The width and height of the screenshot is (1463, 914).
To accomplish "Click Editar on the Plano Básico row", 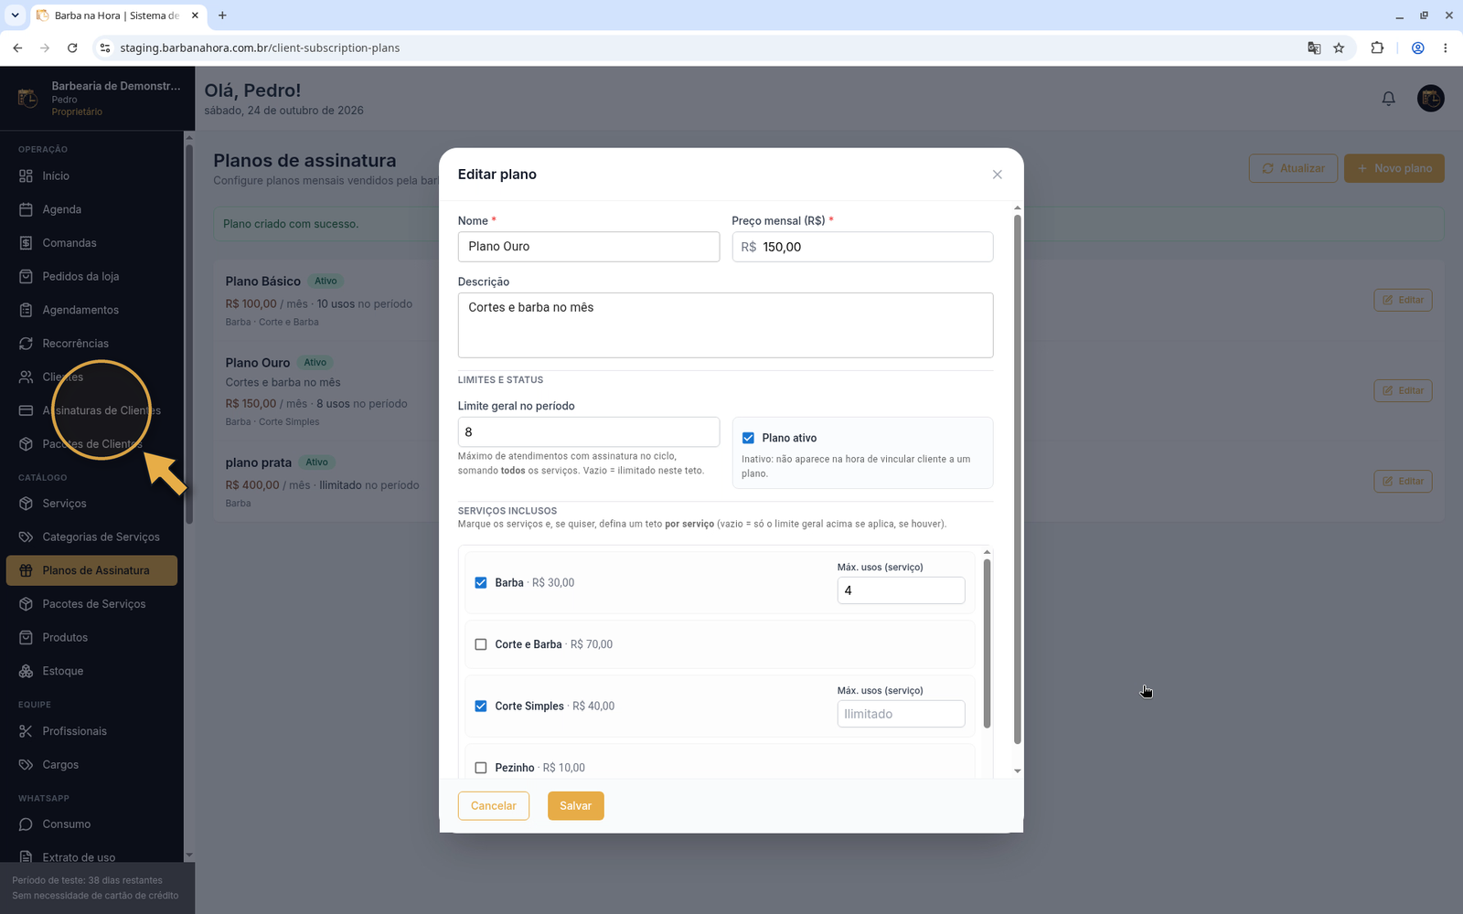I will pyautogui.click(x=1403, y=300).
